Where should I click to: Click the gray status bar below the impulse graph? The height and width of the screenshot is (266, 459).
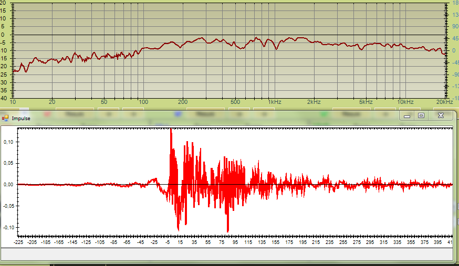[226, 254]
